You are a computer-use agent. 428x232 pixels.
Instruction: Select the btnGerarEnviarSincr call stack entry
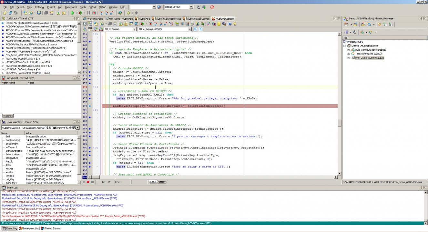[41, 55]
